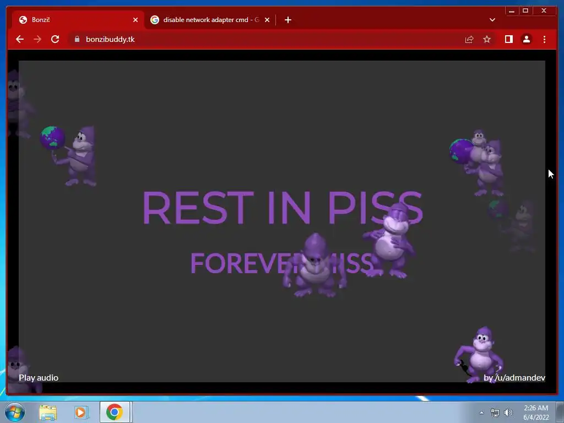The height and width of the screenshot is (423, 564).
Task: Bookmark this tab with the star
Action: coord(487,39)
